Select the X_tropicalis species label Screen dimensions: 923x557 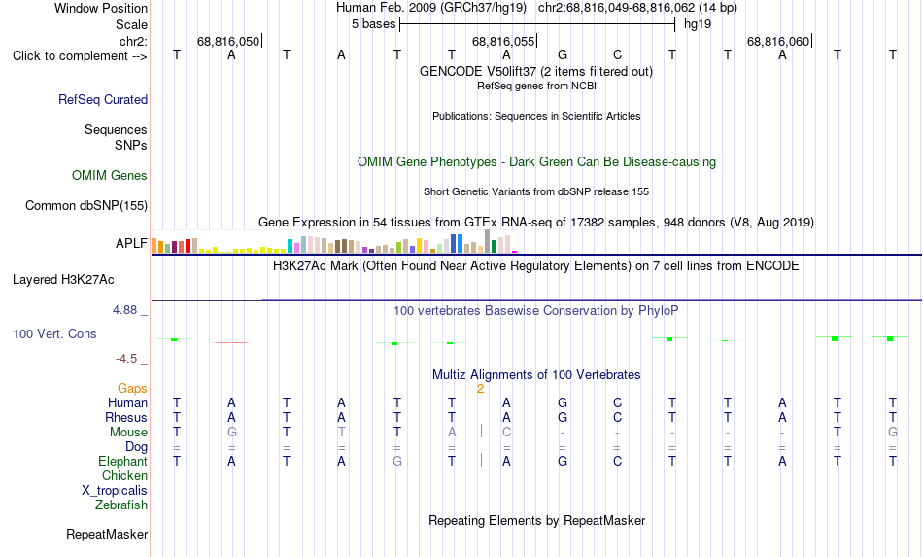point(115,491)
